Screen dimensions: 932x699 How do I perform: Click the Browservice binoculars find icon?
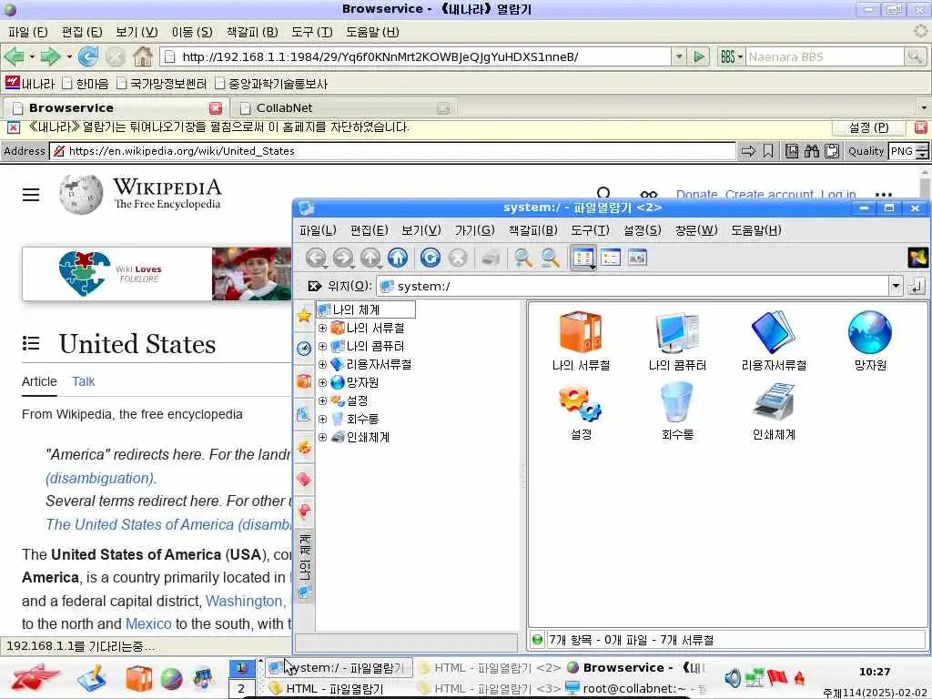[x=811, y=151]
